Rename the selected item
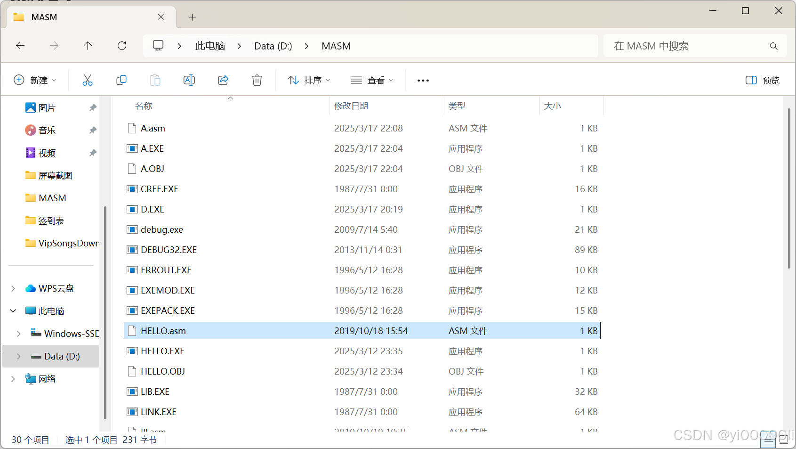 [x=189, y=80]
